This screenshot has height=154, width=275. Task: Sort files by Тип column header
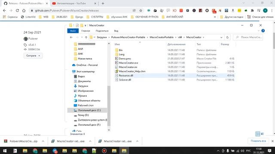point(199,44)
